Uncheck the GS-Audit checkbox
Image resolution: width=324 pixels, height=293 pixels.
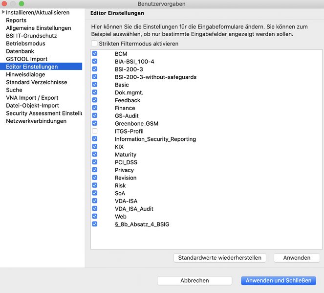[95, 115]
